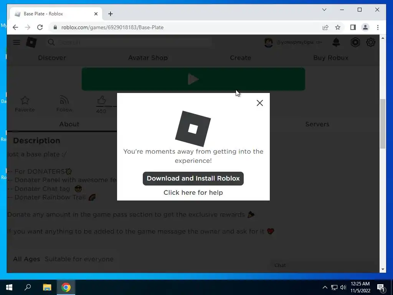This screenshot has height=295, width=393.
Task: Click scrollbar up arrow
Action: pos(383,38)
